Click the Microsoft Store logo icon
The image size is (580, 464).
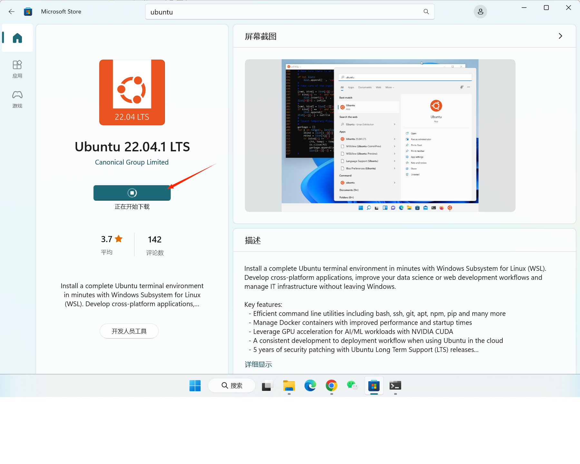pyautogui.click(x=28, y=12)
